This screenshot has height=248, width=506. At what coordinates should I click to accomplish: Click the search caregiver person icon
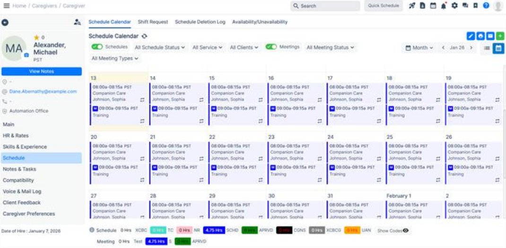pos(78,22)
